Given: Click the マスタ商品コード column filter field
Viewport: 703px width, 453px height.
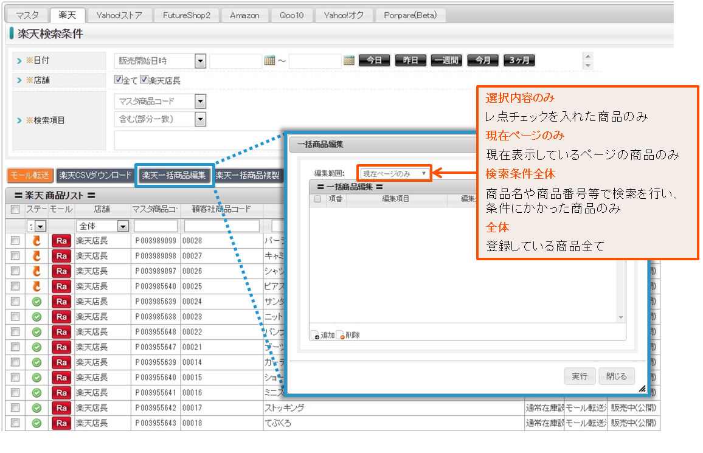Looking at the screenshot, I should (156, 226).
